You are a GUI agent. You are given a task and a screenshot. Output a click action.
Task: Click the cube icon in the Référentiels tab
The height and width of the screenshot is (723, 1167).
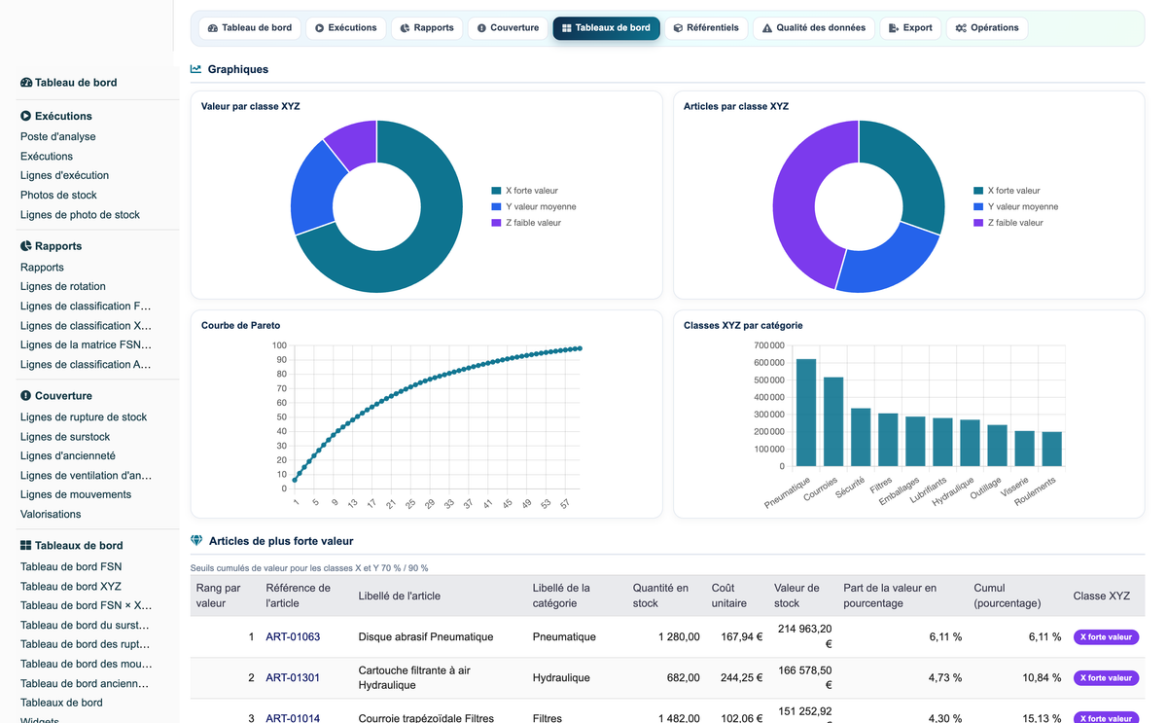tap(678, 28)
